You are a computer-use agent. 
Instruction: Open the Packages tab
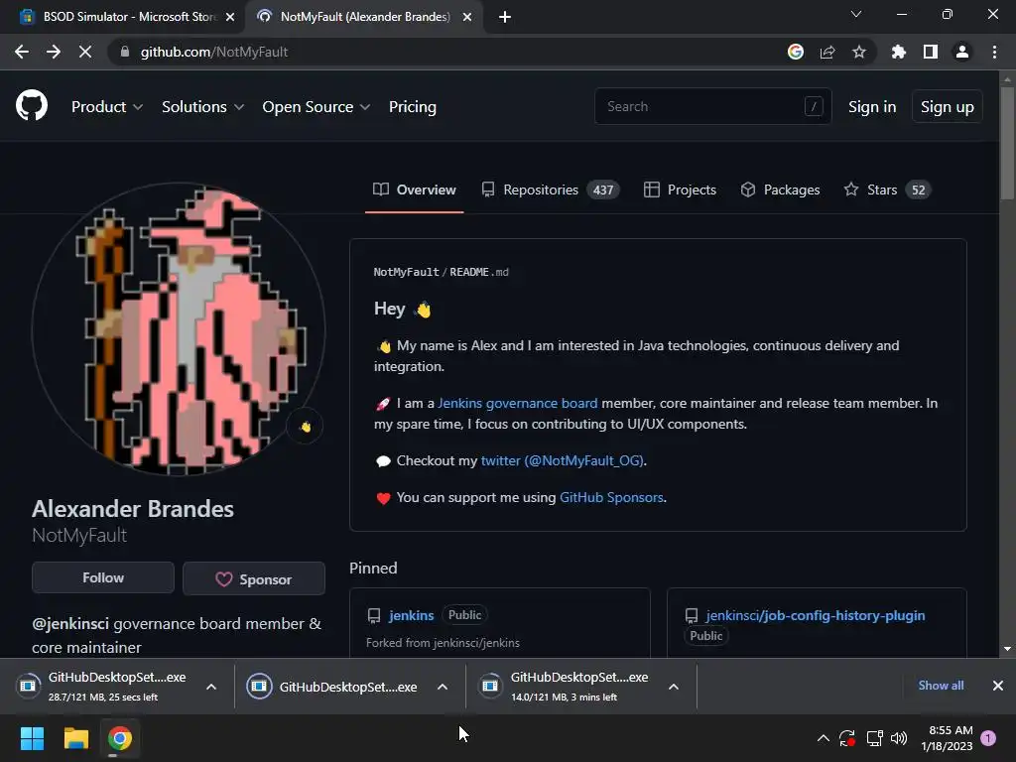coord(780,190)
